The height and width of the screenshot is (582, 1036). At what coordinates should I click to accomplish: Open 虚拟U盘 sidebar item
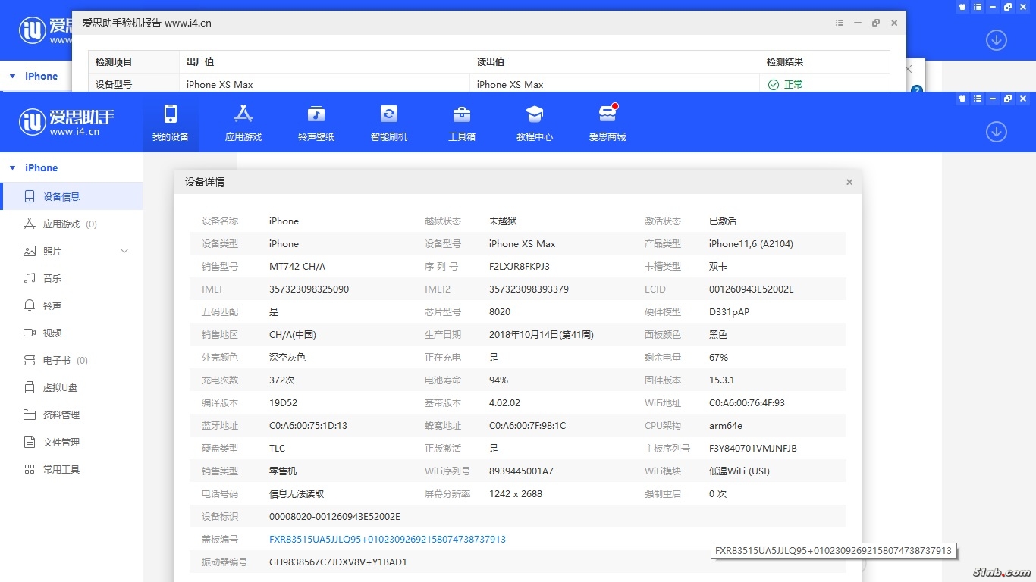[x=60, y=388]
